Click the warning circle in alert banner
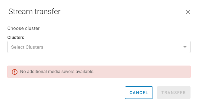 pyautogui.click(x=15, y=72)
